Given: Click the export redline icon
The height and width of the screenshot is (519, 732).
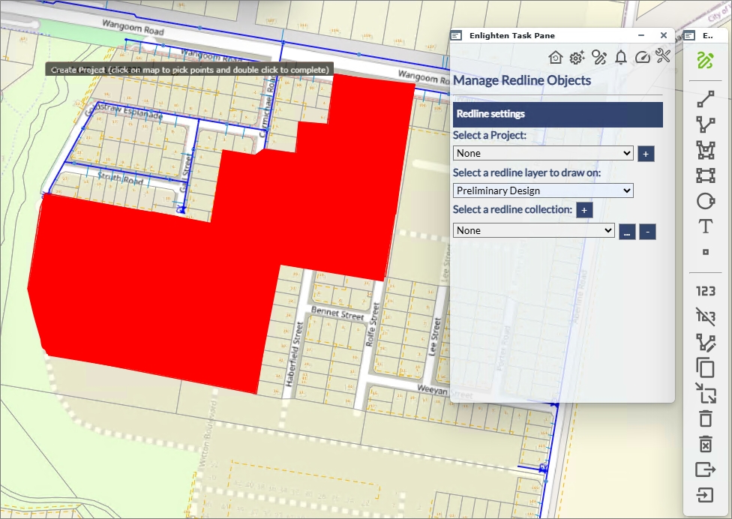Looking at the screenshot, I should [705, 469].
